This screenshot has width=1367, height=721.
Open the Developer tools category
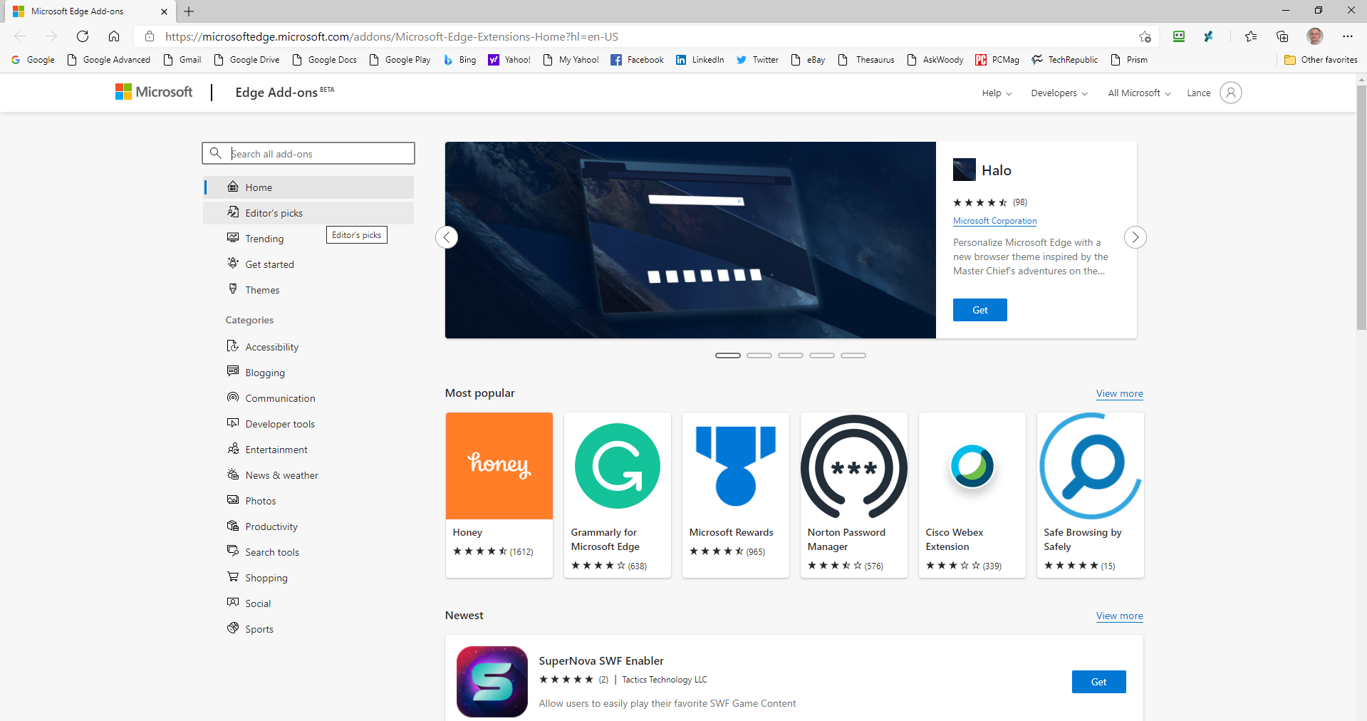[308, 424]
